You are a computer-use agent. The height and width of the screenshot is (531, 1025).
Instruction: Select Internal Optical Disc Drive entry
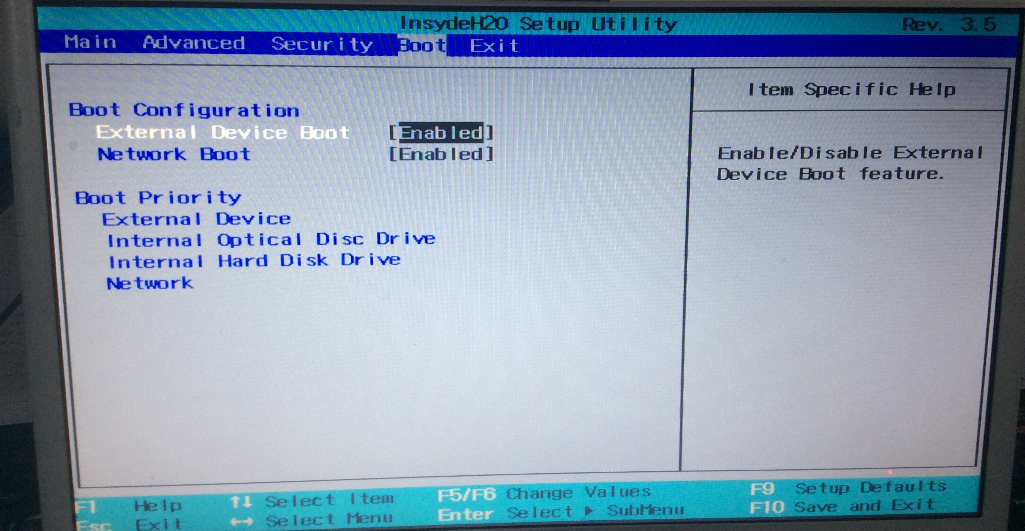pyautogui.click(x=271, y=240)
